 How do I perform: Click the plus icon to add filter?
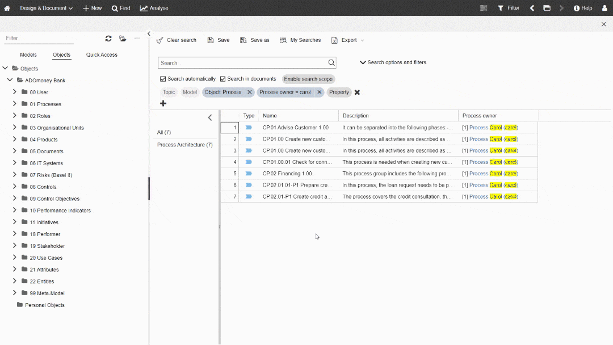[x=163, y=103]
